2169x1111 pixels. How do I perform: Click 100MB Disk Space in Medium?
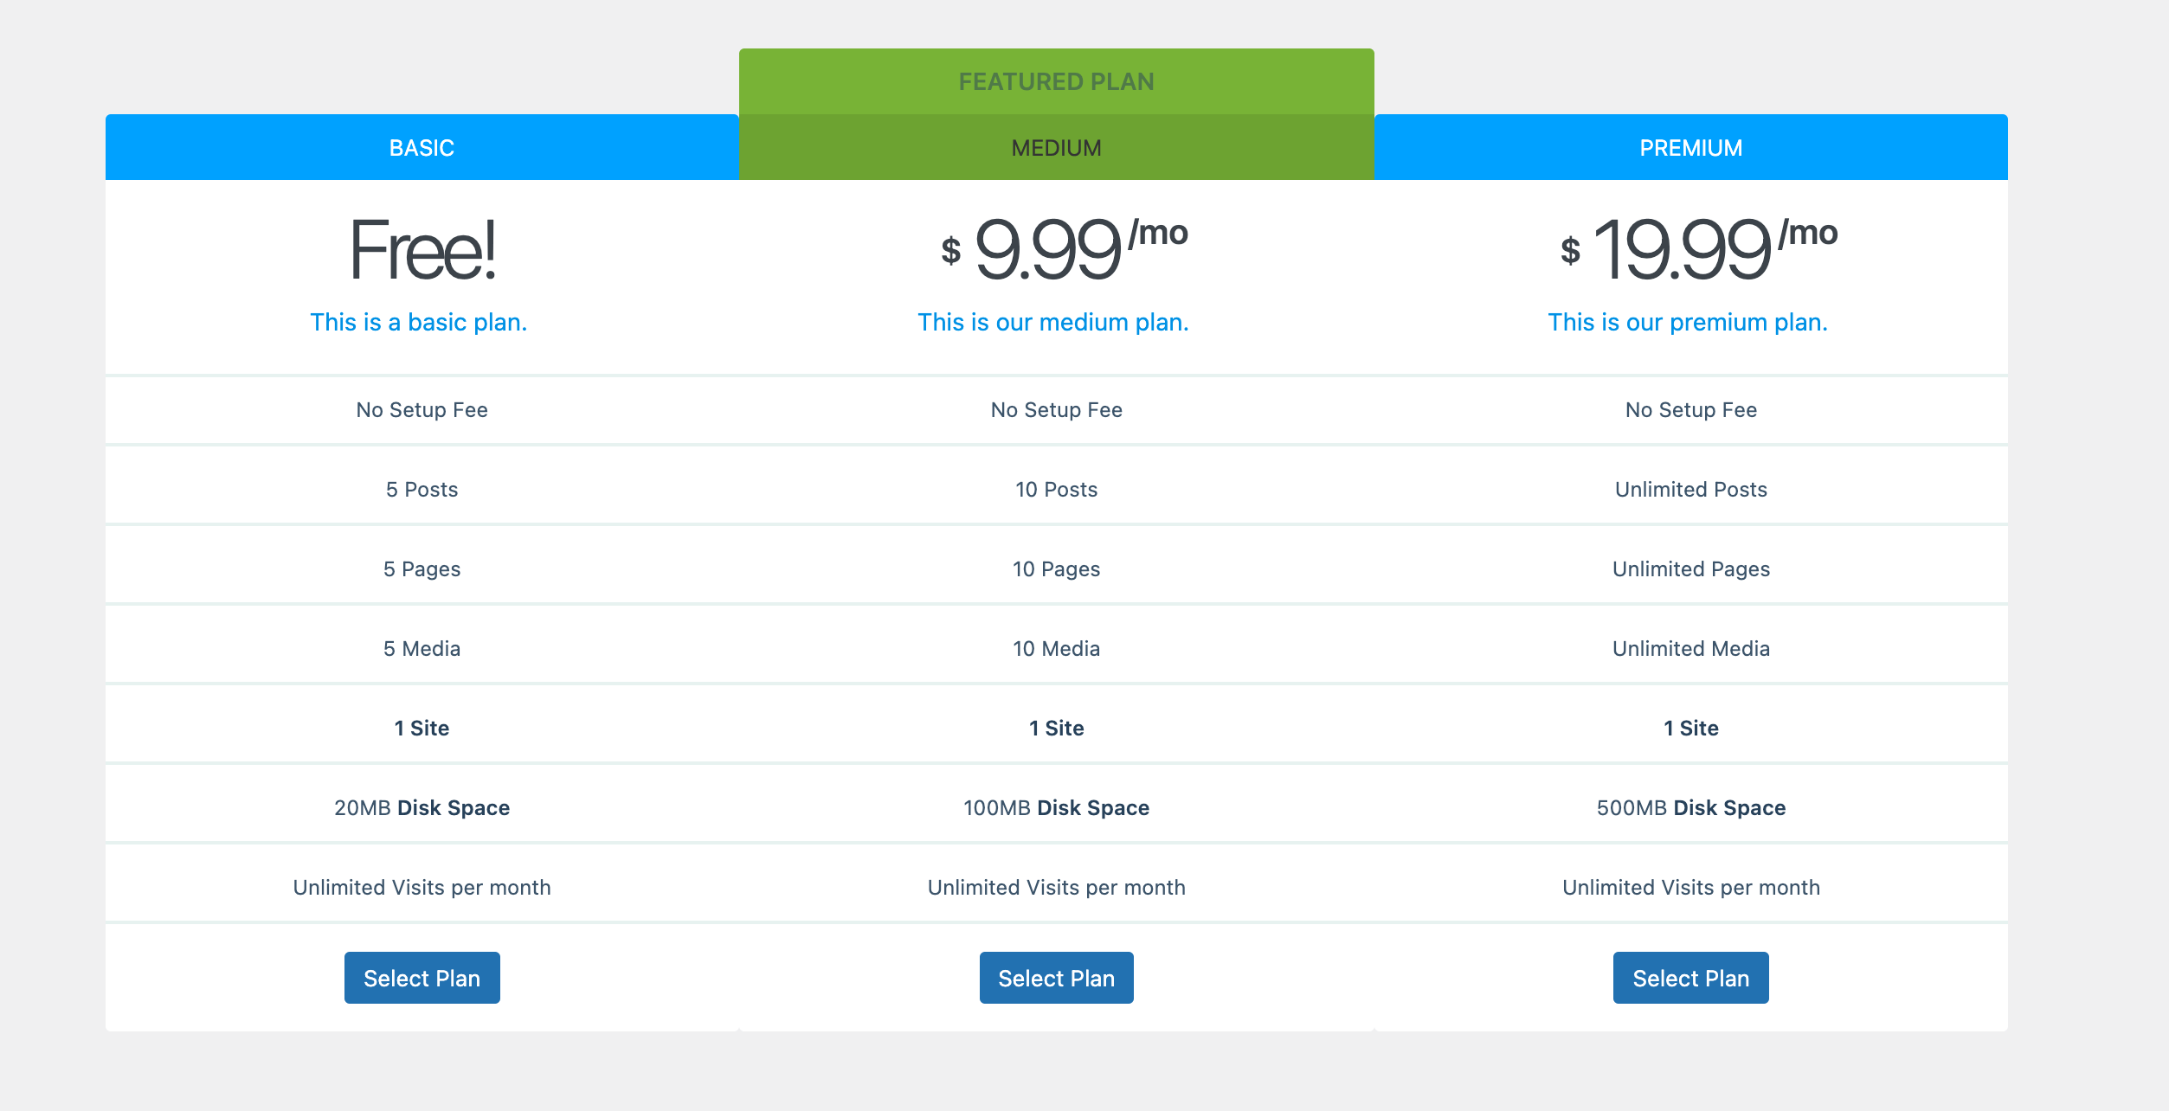(x=1057, y=807)
